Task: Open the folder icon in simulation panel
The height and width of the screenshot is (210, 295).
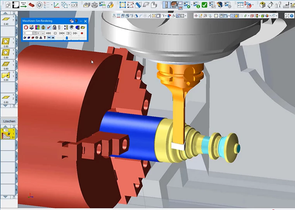Action: (83, 28)
